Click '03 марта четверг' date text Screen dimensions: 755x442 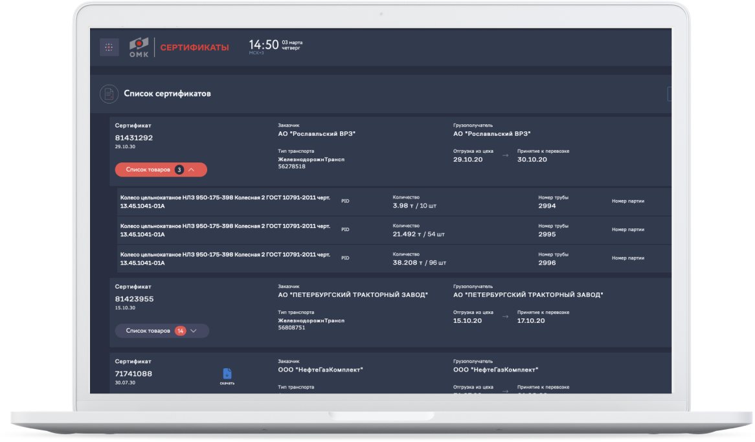click(x=292, y=45)
